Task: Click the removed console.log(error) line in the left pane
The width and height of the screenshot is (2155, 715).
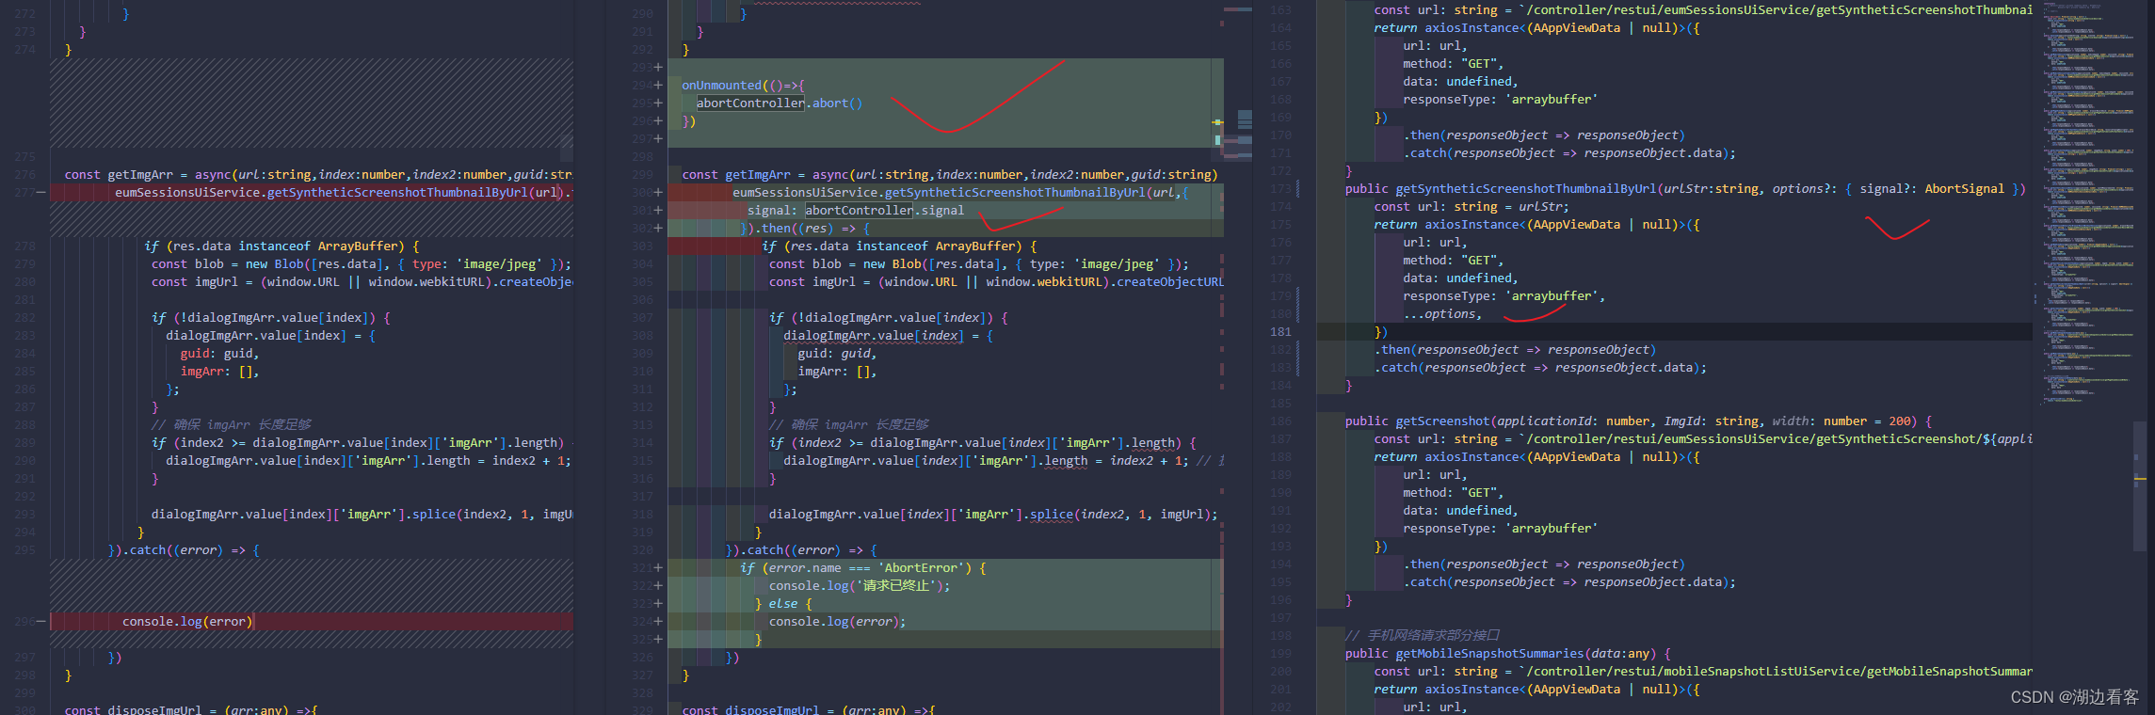Action: [x=188, y=621]
